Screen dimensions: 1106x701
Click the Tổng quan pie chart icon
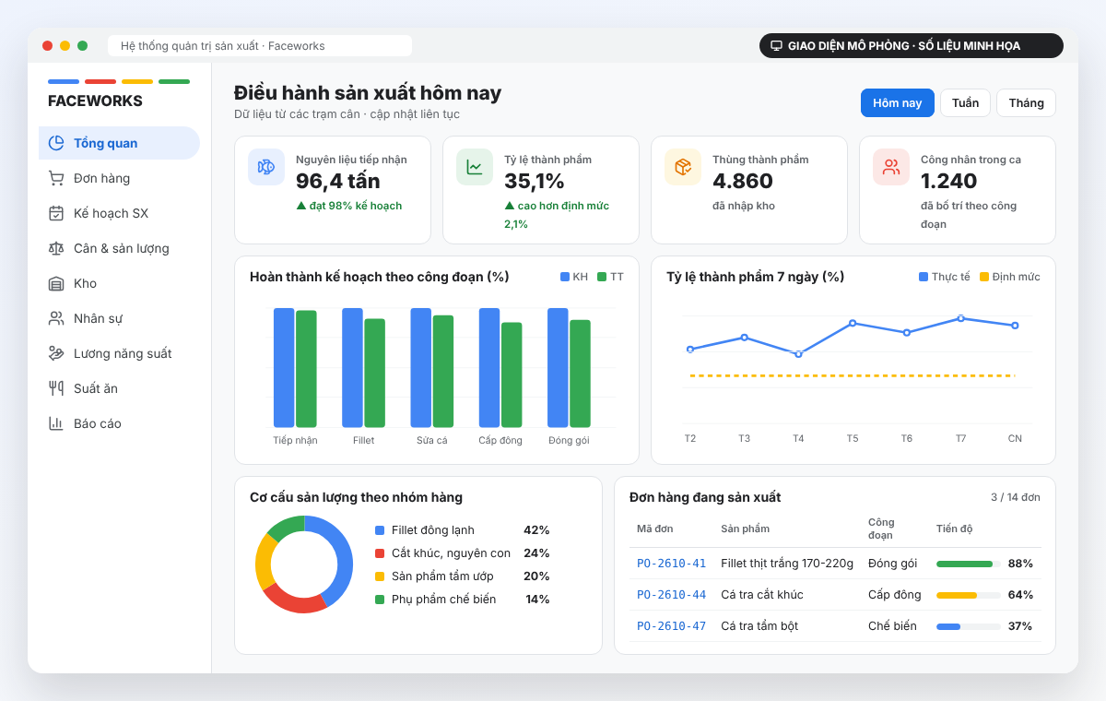pyautogui.click(x=56, y=143)
